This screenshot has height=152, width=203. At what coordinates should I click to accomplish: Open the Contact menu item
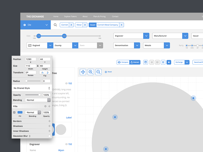click(x=115, y=16)
